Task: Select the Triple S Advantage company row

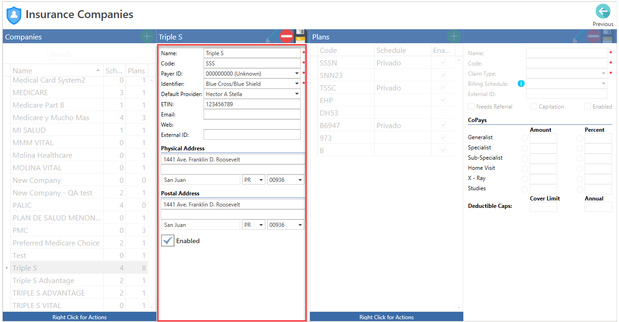Action: tap(79, 280)
